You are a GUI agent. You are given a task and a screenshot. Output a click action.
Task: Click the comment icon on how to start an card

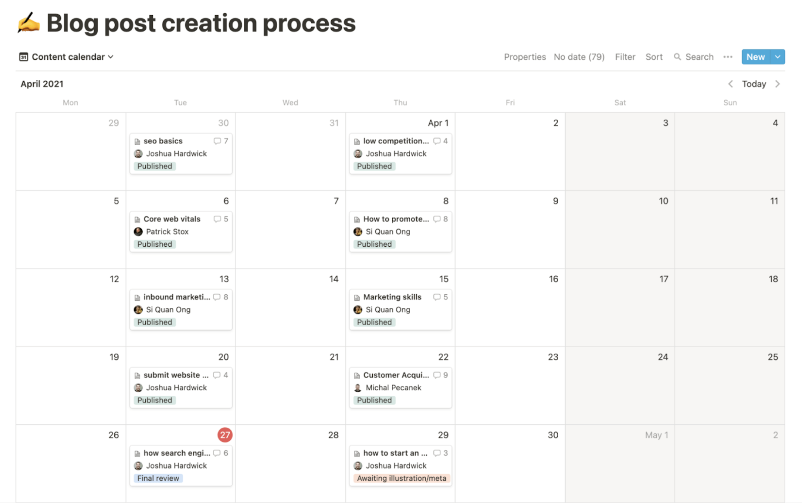pos(438,453)
